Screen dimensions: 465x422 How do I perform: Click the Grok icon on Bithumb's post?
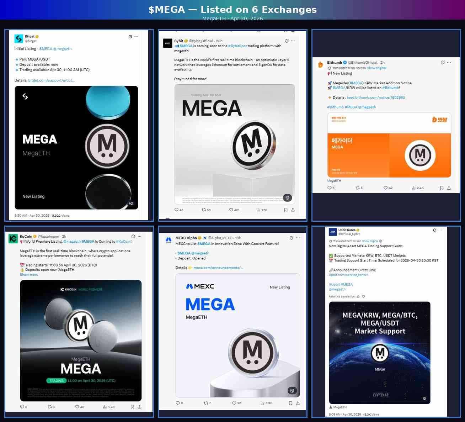point(443,62)
